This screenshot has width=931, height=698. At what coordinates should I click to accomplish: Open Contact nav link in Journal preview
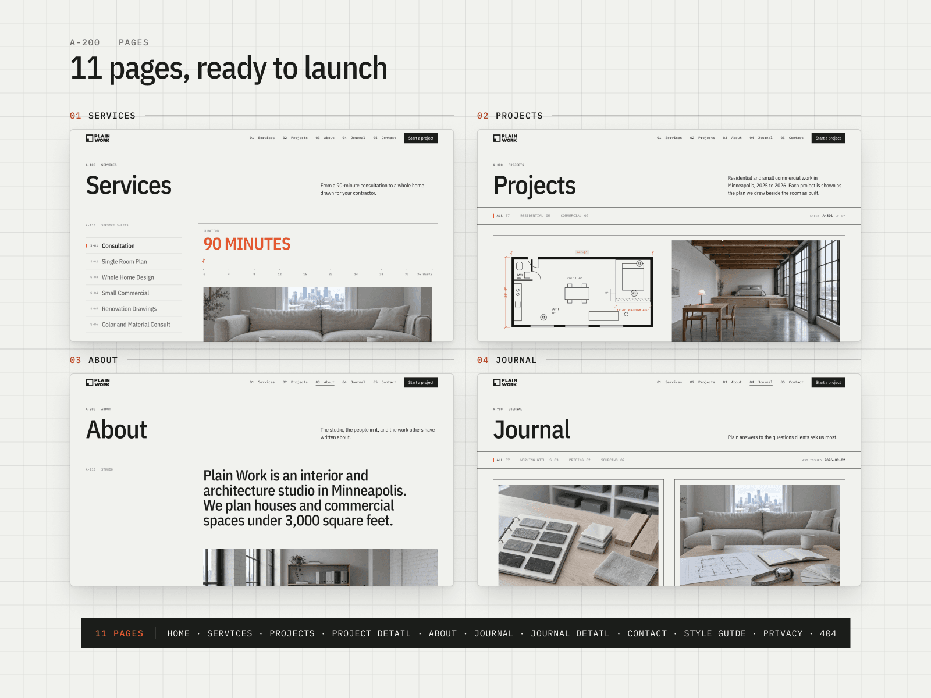[792, 382]
